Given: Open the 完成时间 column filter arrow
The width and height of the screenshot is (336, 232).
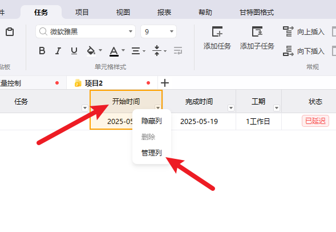Looking at the screenshot, I should (231, 108).
